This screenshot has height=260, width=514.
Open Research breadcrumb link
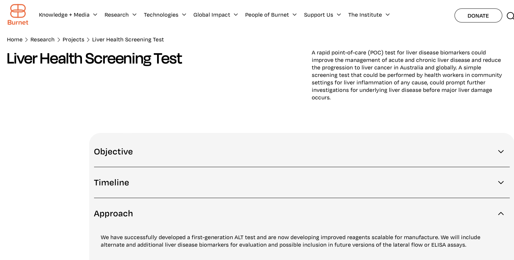click(x=42, y=39)
